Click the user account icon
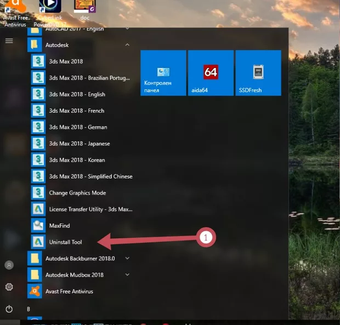 [x=9, y=265]
